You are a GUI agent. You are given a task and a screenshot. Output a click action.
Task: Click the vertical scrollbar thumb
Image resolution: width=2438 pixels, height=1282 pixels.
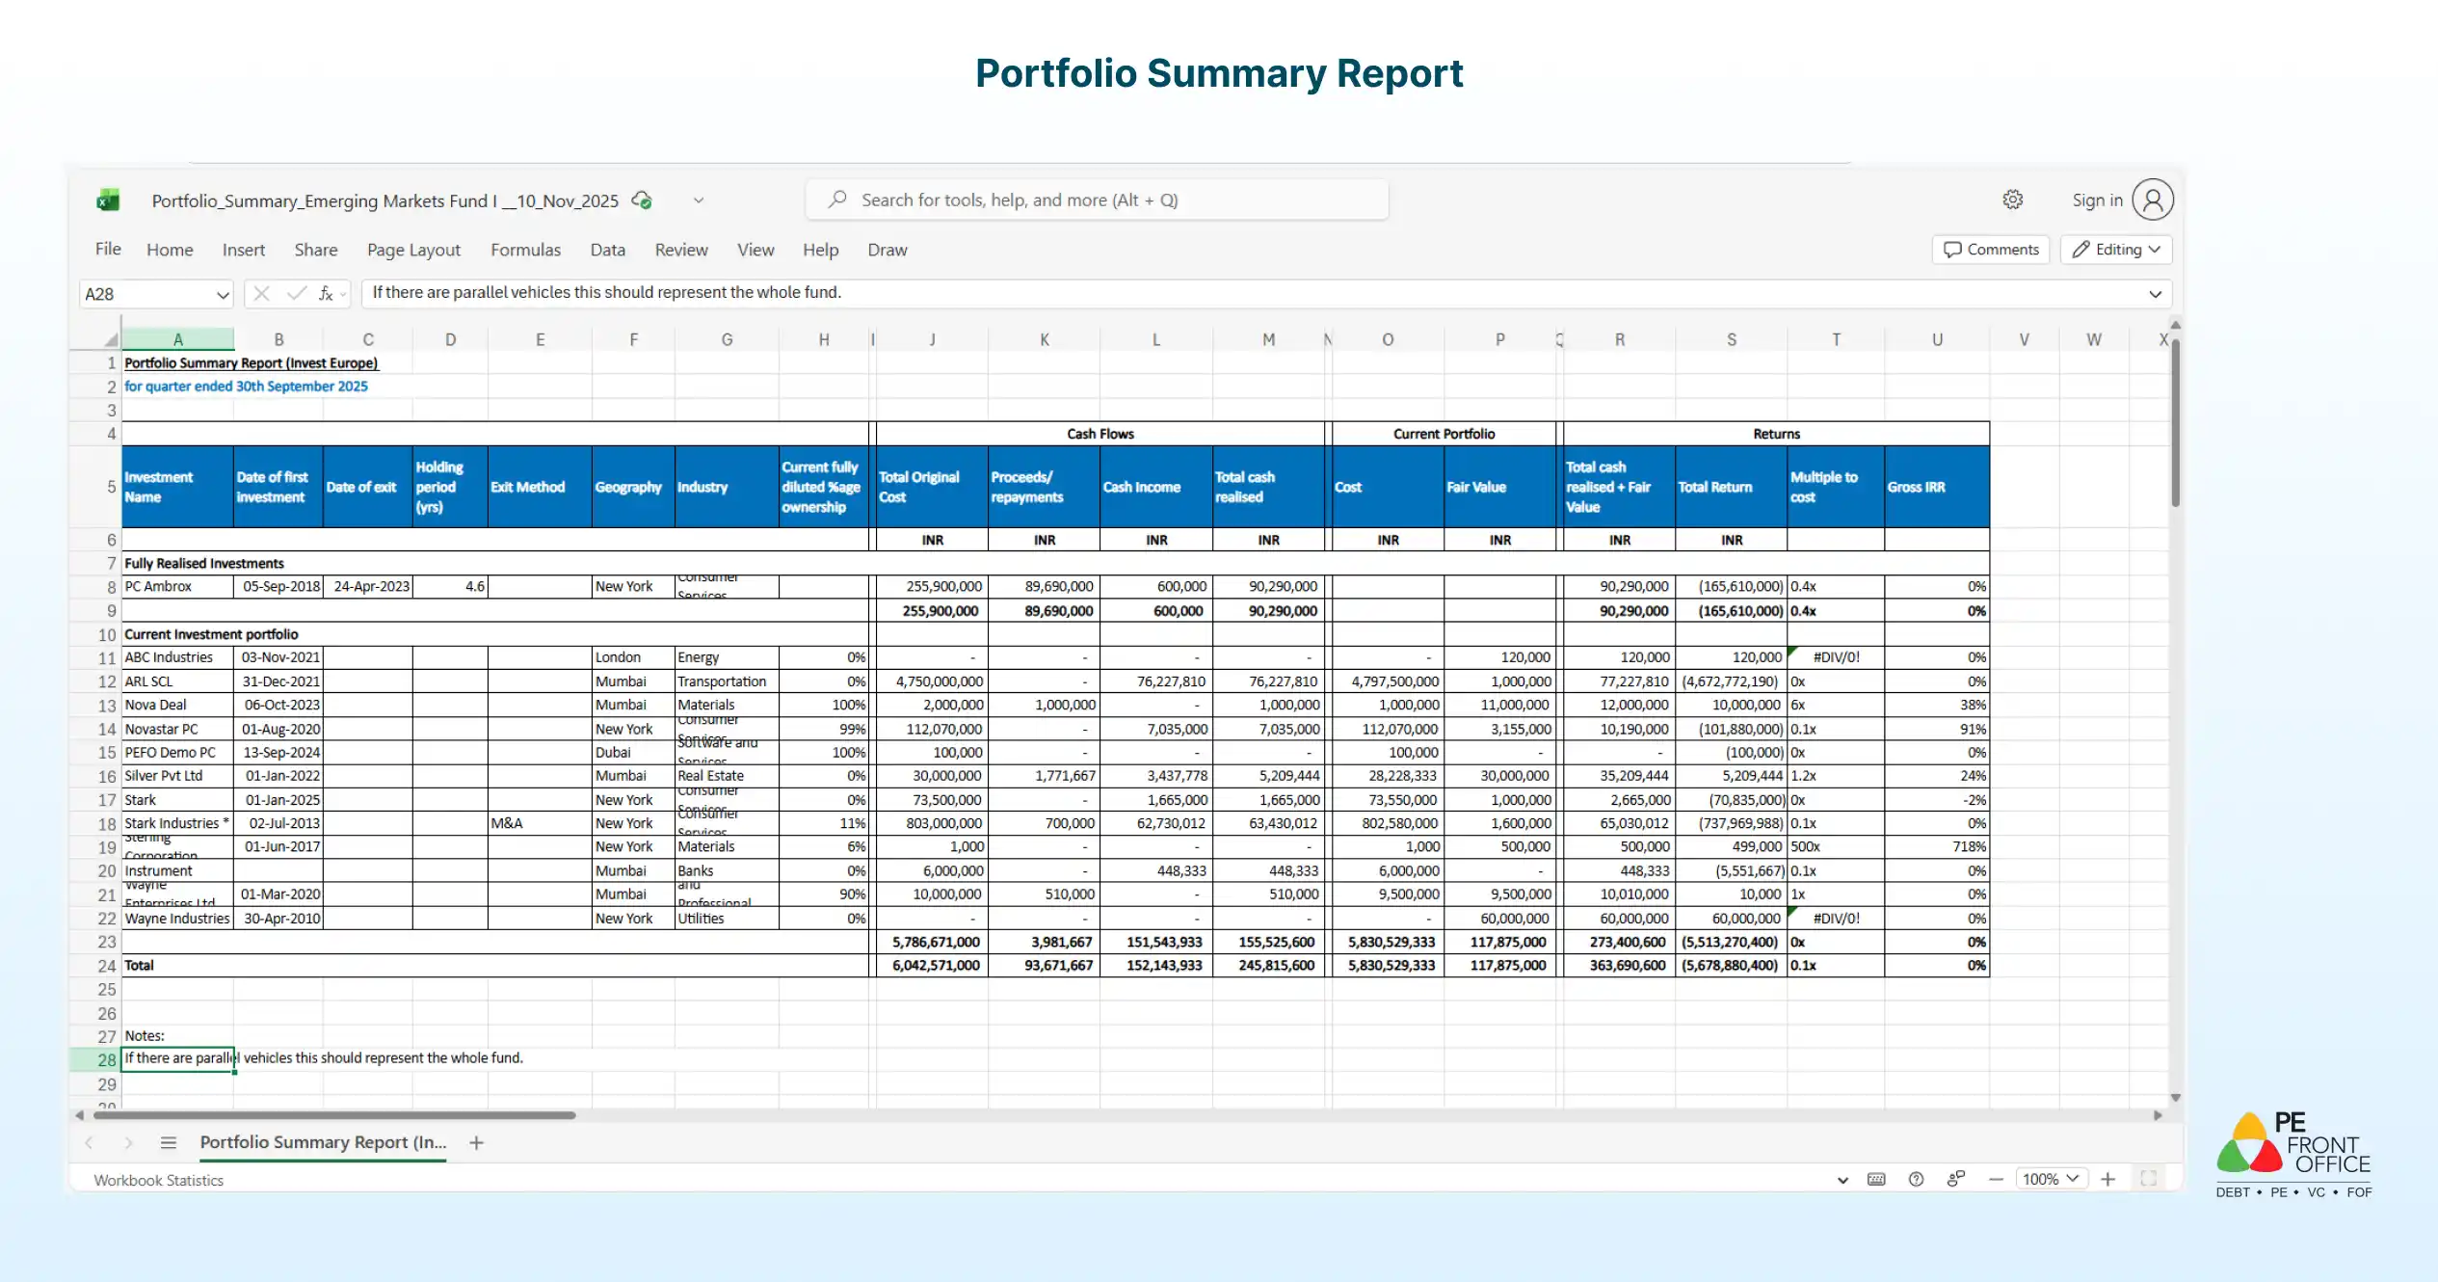coord(2176,424)
